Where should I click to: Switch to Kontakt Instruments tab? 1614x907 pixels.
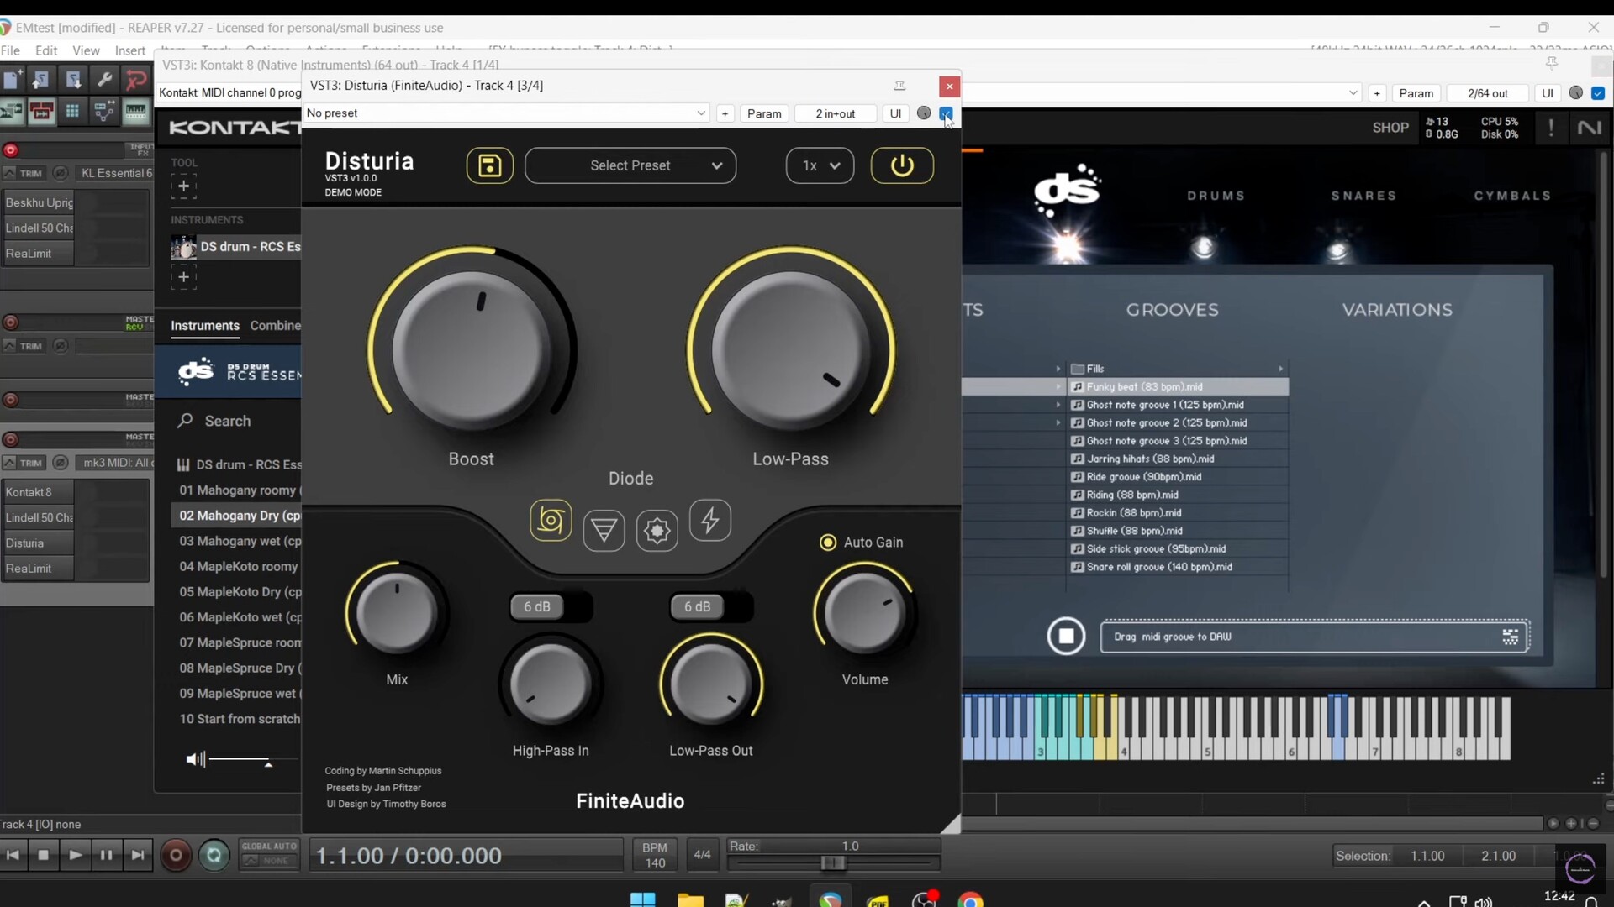coord(205,326)
